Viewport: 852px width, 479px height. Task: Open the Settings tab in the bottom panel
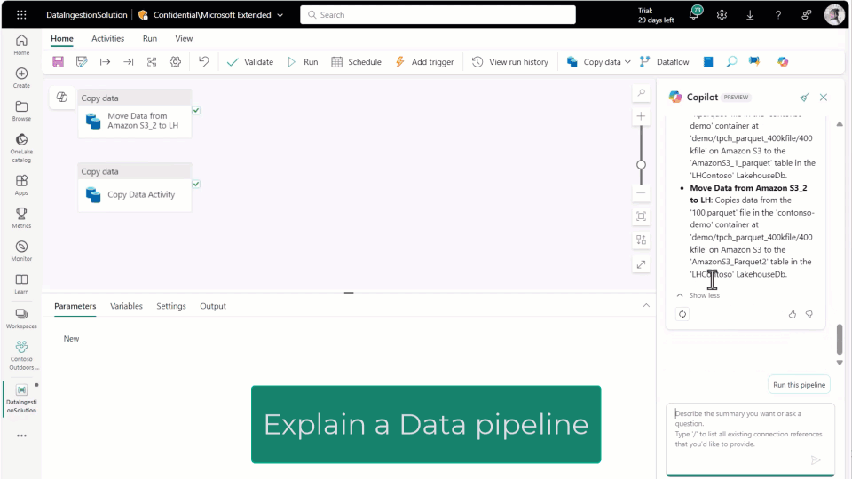coord(171,306)
